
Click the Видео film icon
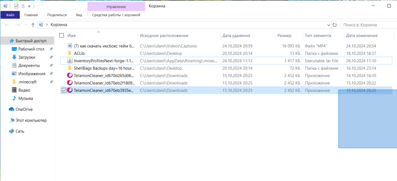[14, 90]
